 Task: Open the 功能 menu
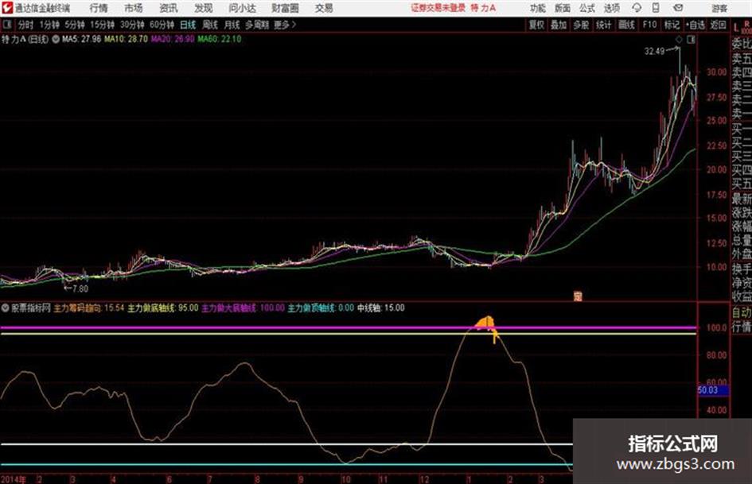click(538, 8)
